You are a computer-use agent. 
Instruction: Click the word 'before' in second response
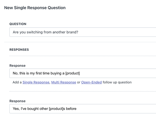click(71, 109)
